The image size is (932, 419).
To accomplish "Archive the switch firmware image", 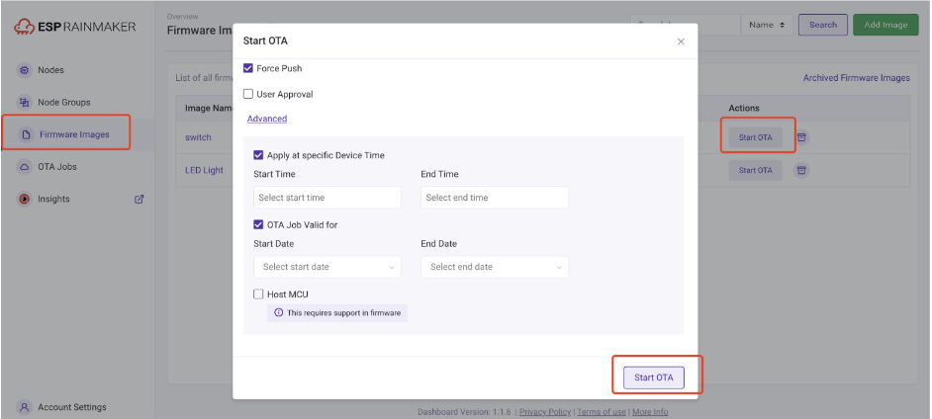I will (801, 137).
